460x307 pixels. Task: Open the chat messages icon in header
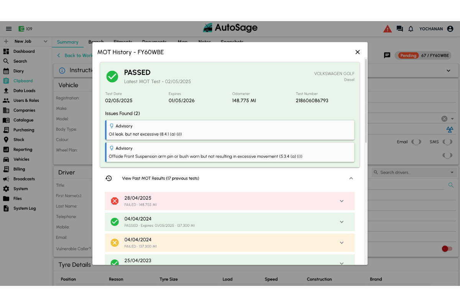[399, 29]
